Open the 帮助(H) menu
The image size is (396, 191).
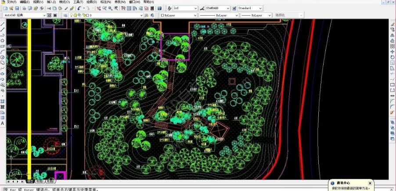148,2
